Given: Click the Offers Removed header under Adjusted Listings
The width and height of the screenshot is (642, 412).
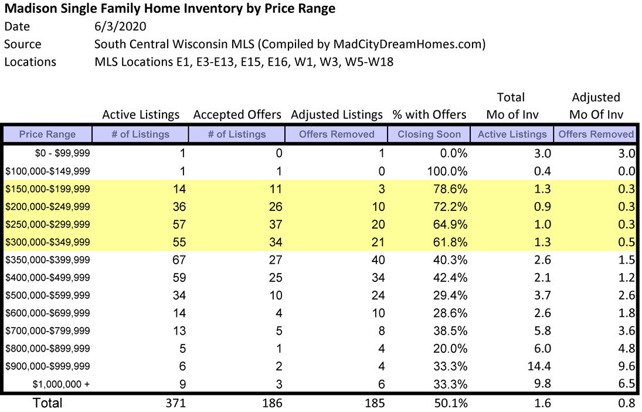Looking at the screenshot, I should (337, 134).
